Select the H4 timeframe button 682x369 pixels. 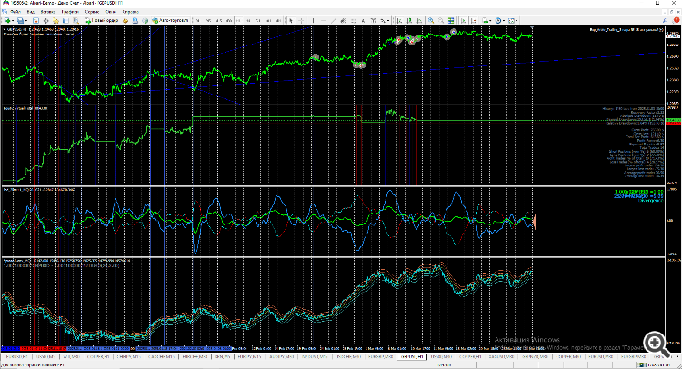(x=248, y=20)
